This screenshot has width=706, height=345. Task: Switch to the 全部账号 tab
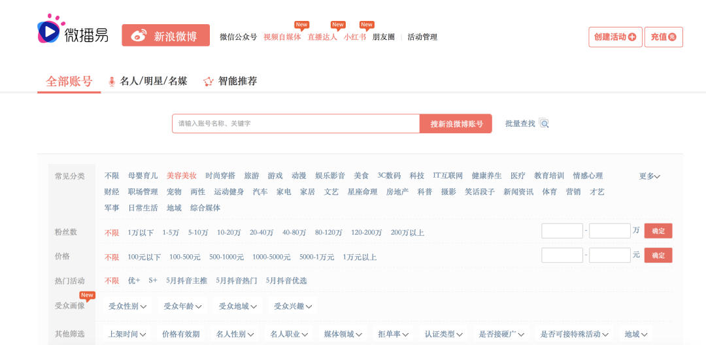(69, 82)
